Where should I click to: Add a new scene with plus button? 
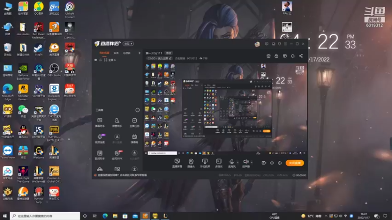[140, 53]
